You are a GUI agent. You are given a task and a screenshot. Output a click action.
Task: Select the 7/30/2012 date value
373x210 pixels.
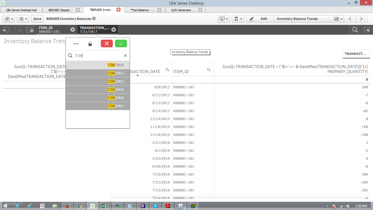[98, 81]
